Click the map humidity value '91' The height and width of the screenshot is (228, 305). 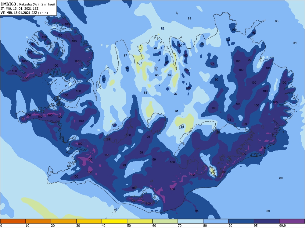click(x=176, y=111)
